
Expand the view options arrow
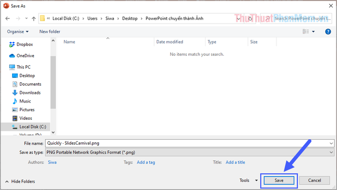(x=313, y=32)
